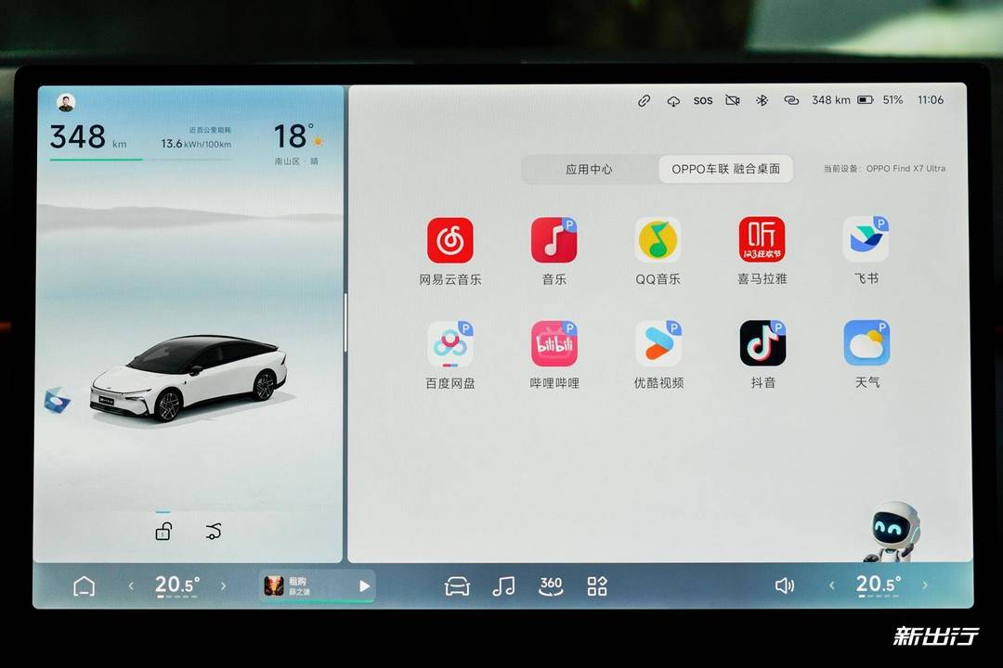Open the user profile avatar

[66, 102]
